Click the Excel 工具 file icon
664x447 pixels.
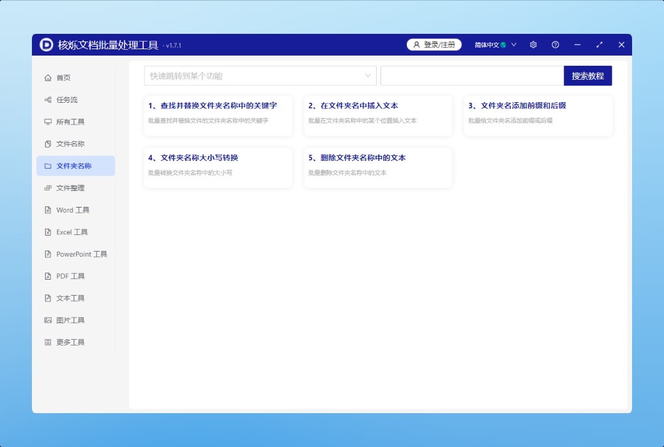click(48, 232)
